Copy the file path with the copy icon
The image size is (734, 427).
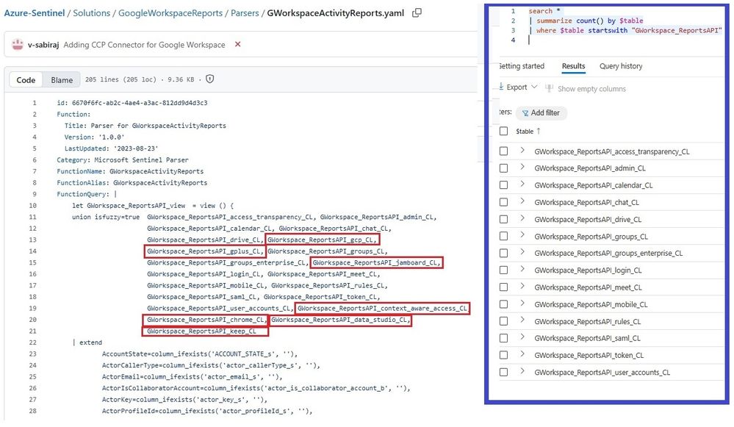click(417, 13)
